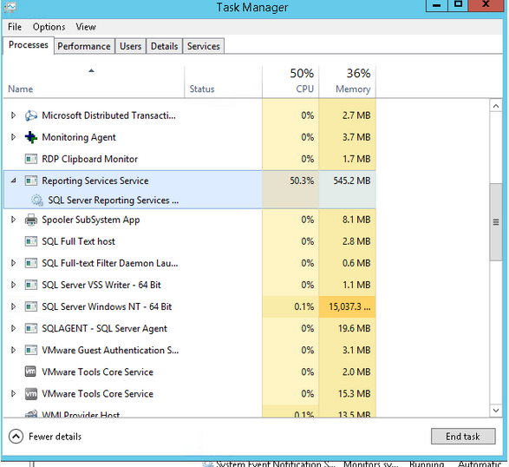Screen dimensions: 509x467
Task: Click the 19.6 MB memory value
Action: click(354, 329)
